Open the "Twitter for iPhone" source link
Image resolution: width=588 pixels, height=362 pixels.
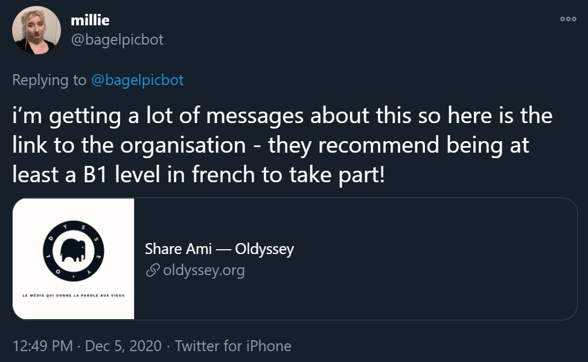coord(233,346)
